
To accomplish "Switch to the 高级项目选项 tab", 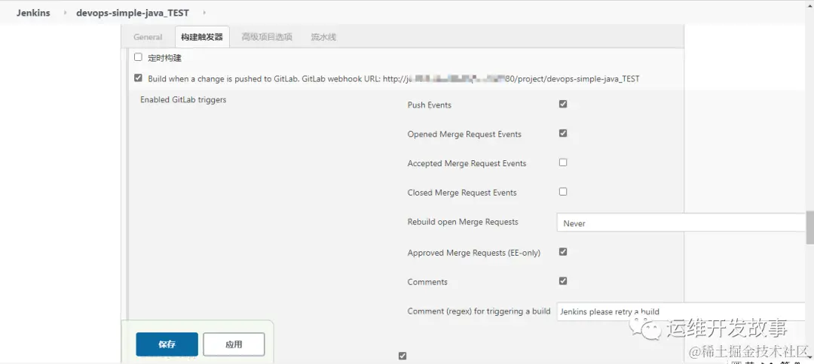I will 267,37.
